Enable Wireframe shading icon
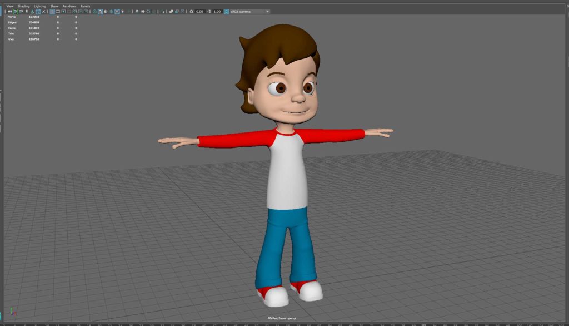 [x=94, y=11]
